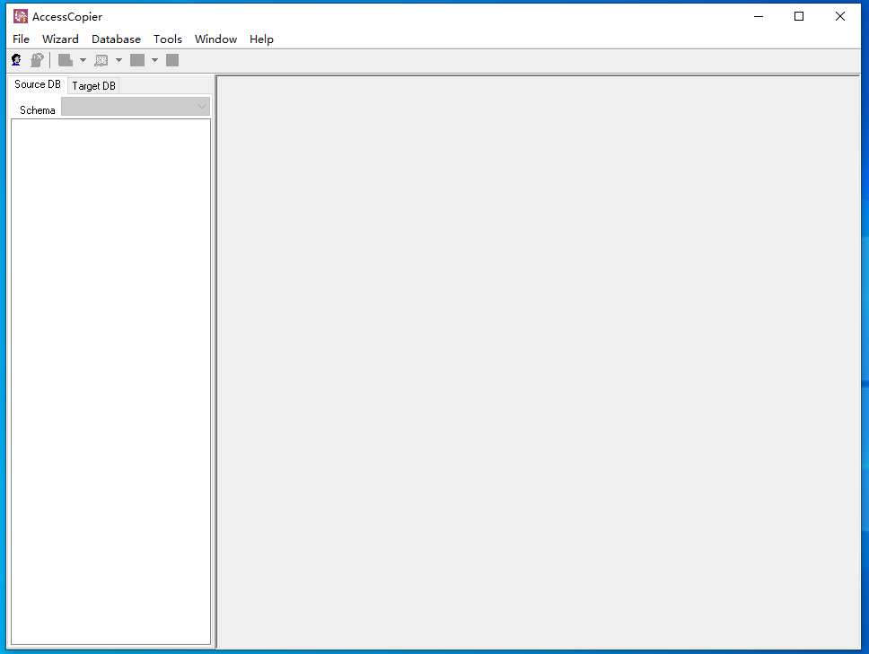Open the Wizard menu

(x=60, y=39)
